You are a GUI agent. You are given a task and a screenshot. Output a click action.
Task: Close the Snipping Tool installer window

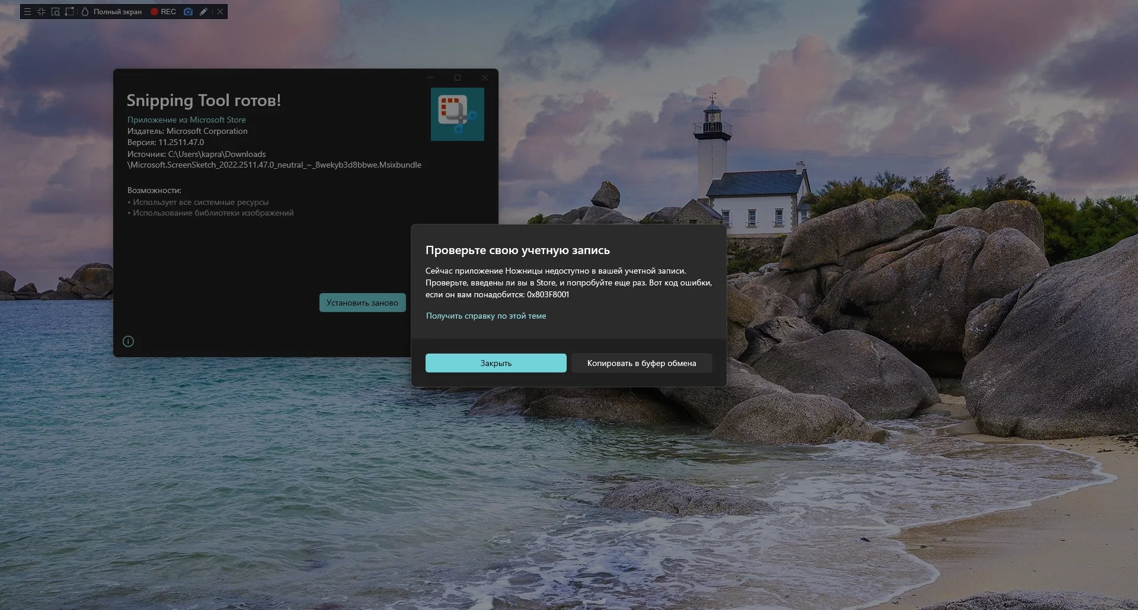pyautogui.click(x=485, y=78)
